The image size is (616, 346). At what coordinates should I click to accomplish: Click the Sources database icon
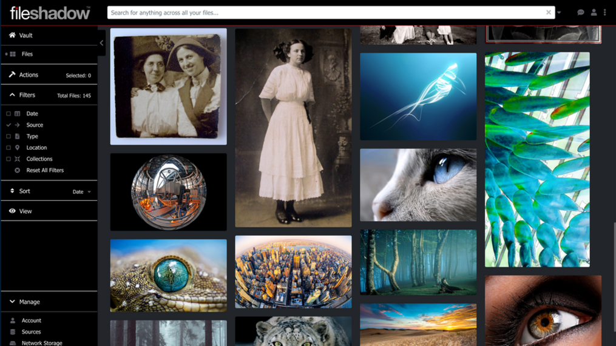[13, 331]
